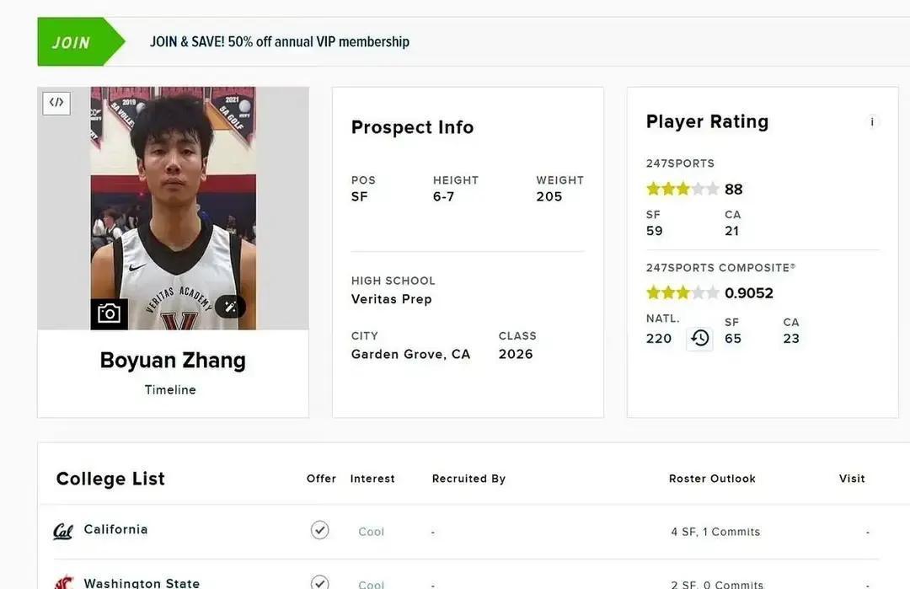Open the Washington State team link
910x589 pixels.
pos(142,582)
